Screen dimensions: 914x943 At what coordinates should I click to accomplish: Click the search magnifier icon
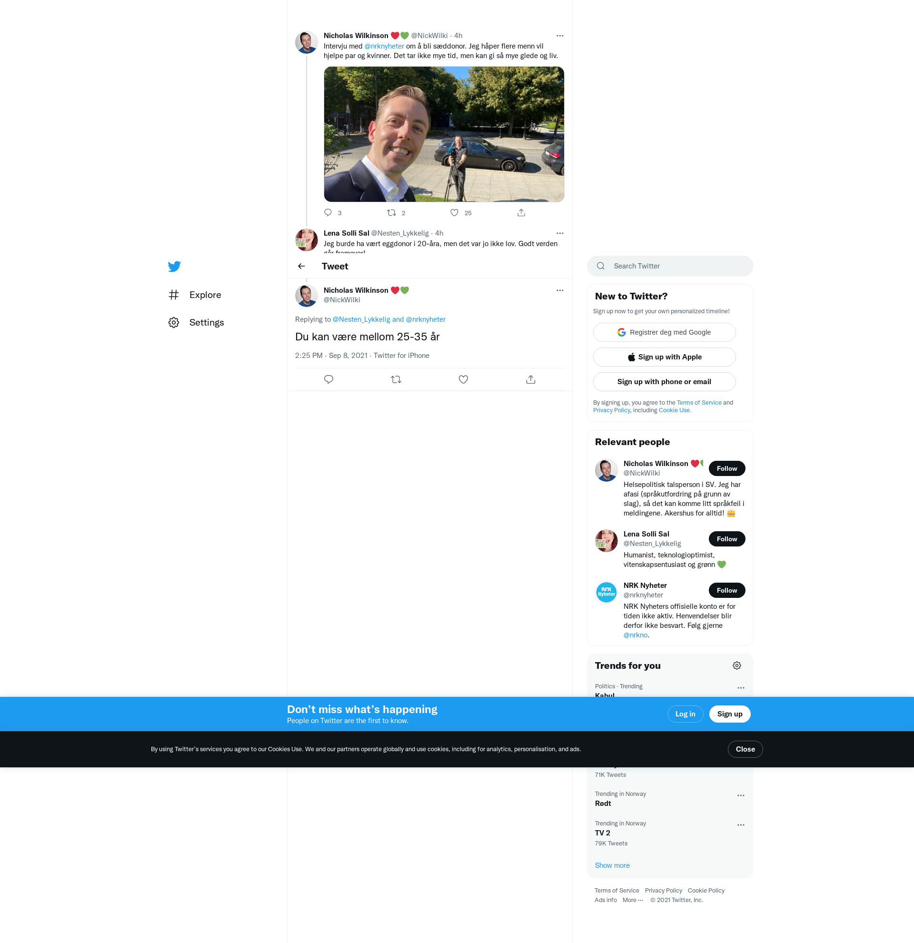(x=601, y=266)
